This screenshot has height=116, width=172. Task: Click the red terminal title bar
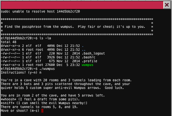pyautogui.click(x=82, y=5)
